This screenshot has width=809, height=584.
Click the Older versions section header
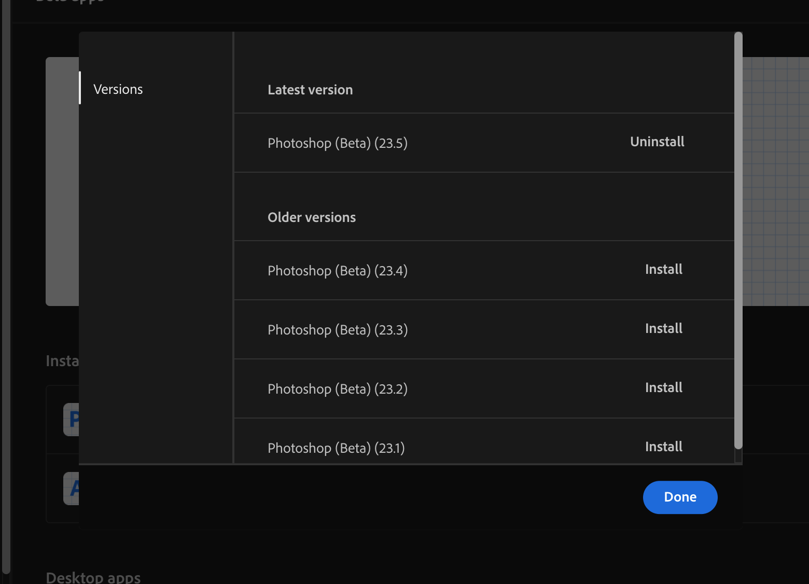point(311,217)
